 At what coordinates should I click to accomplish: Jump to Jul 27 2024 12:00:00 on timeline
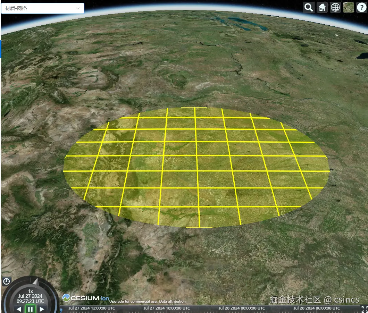coord(92,308)
